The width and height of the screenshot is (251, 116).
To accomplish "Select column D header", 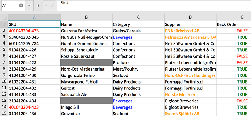I will [190, 17].
